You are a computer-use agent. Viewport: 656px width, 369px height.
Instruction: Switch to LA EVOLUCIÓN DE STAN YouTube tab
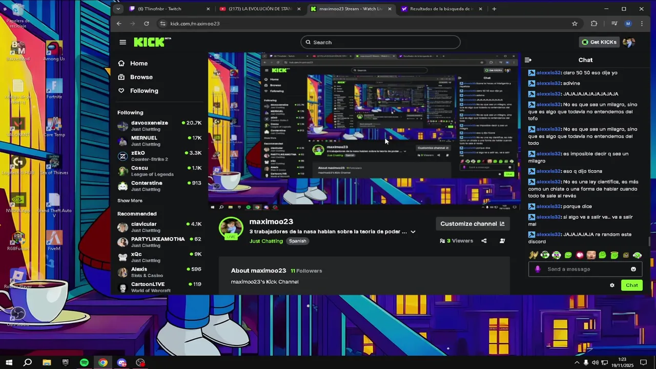[260, 9]
